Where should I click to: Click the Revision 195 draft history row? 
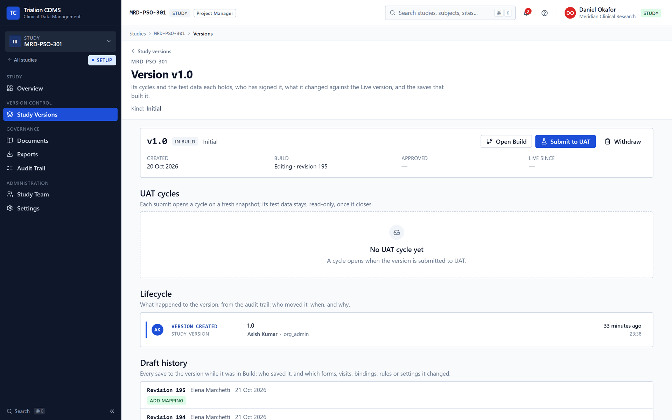(x=397, y=395)
